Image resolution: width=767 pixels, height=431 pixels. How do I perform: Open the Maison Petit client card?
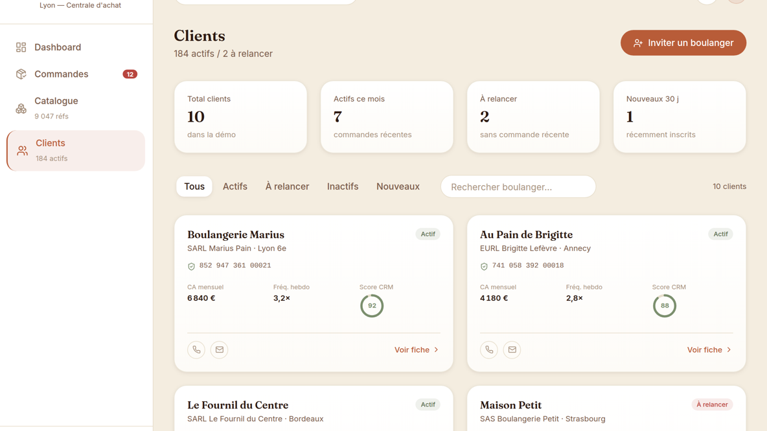(x=606, y=408)
